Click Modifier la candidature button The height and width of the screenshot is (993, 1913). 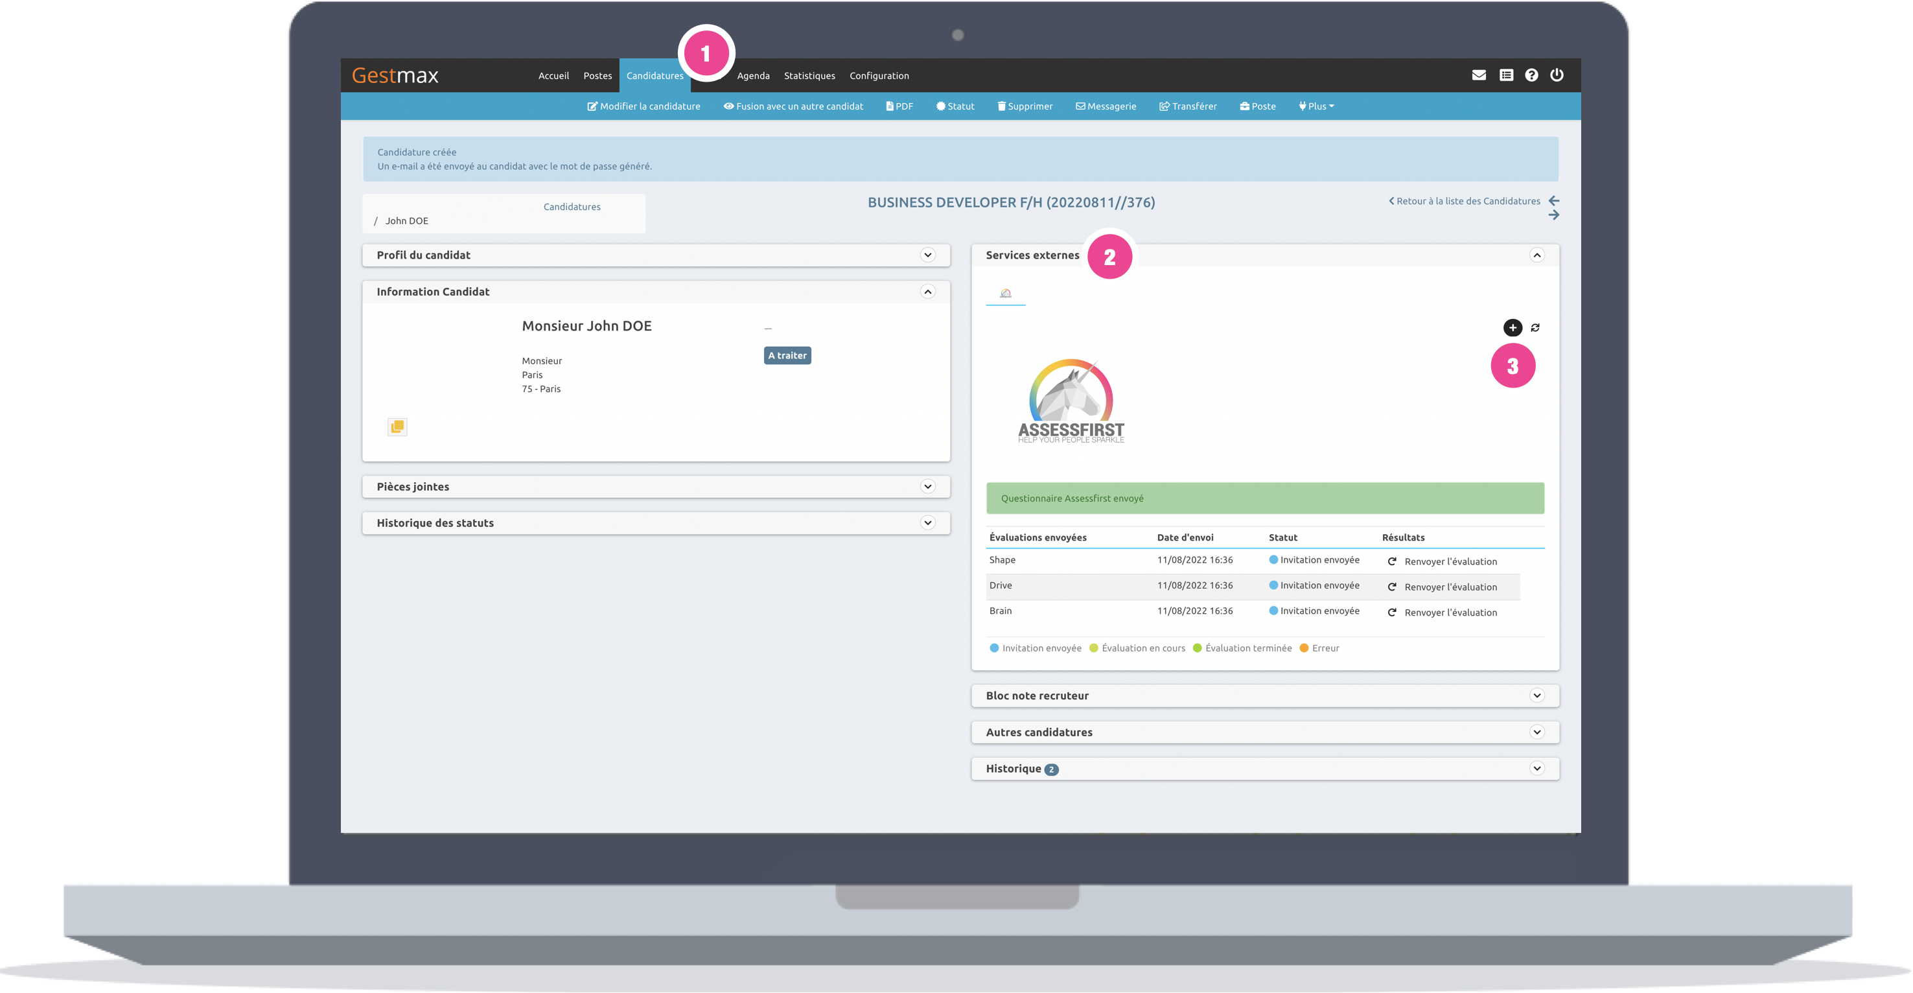(643, 106)
